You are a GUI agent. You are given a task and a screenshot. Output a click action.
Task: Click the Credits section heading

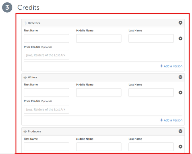pyautogui.click(x=29, y=8)
